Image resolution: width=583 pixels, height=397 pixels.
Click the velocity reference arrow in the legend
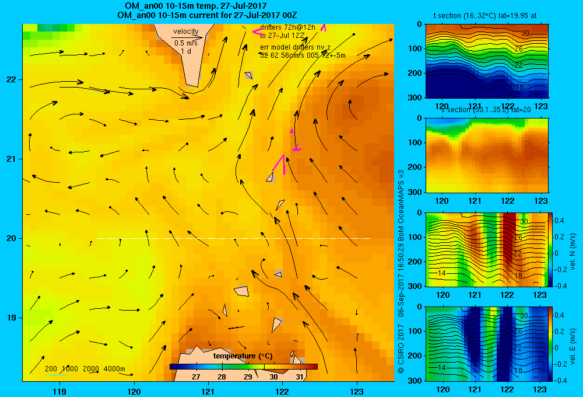tap(187, 37)
